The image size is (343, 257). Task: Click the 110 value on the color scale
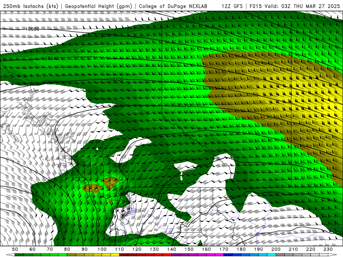pyautogui.click(x=120, y=249)
